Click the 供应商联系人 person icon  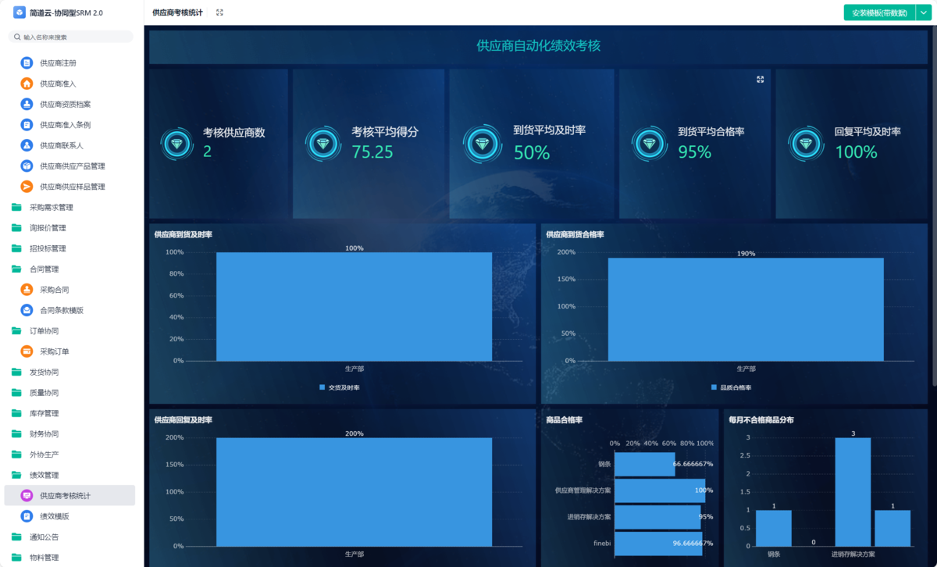click(x=27, y=145)
